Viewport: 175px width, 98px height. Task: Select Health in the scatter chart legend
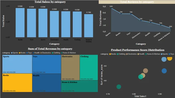141,54
